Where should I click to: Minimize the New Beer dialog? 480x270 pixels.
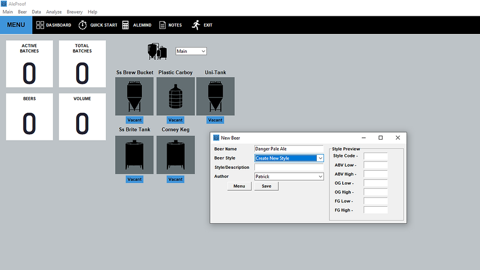[x=364, y=138]
